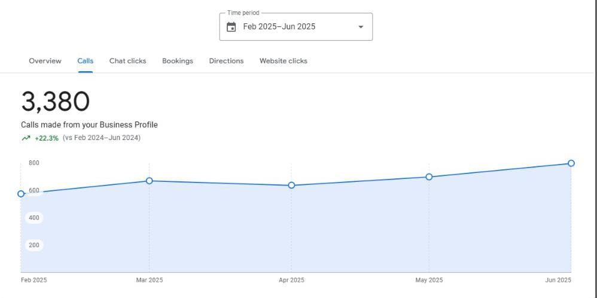
Task: Open the Chat clicks tab
Action: pos(127,61)
